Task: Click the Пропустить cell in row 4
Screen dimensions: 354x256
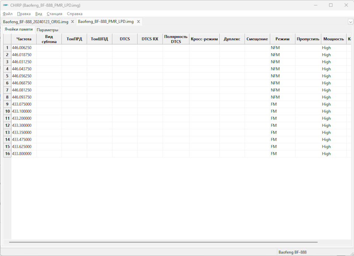Action: [x=308, y=69]
